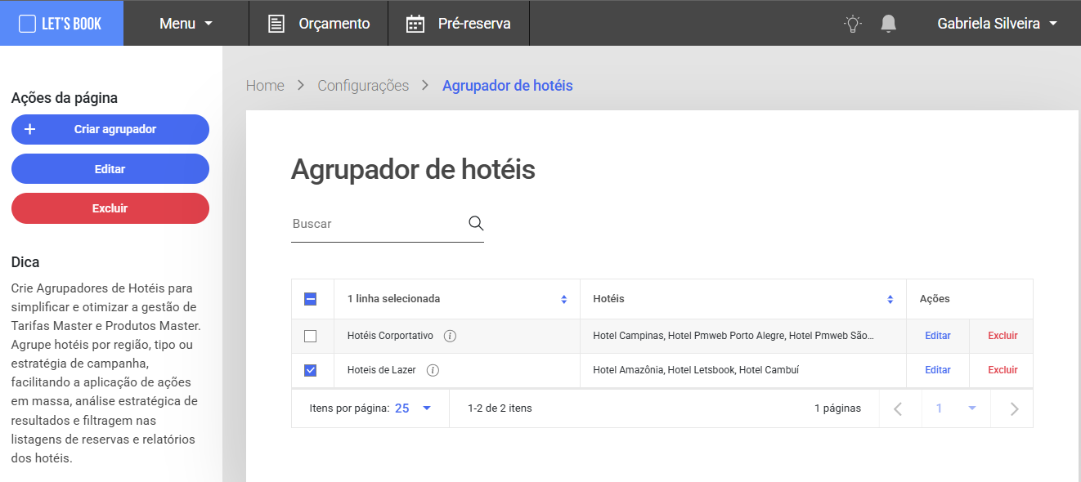Toggle the select-all header checkbox
1081x482 pixels.
(x=310, y=299)
